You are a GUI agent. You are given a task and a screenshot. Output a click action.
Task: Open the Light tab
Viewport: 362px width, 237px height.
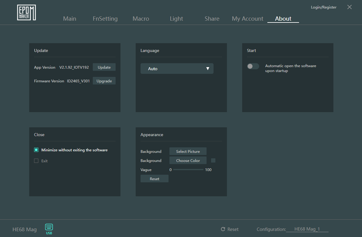point(176,19)
